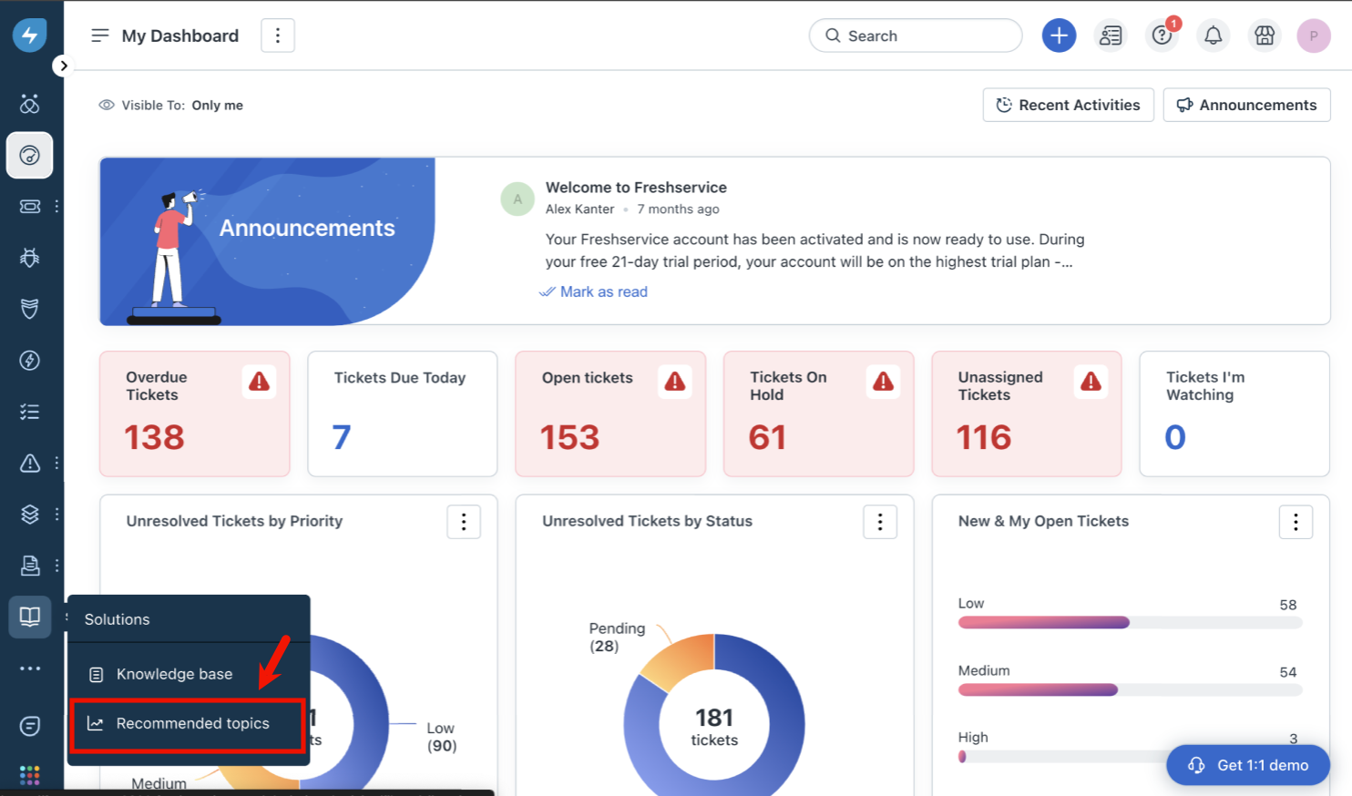
Task: Click the 181 tickets center of status donut
Action: [x=714, y=728]
